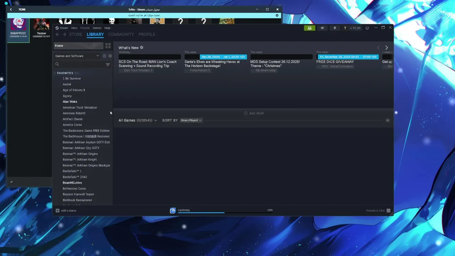Collapse the FAVORITES category

tap(55, 73)
